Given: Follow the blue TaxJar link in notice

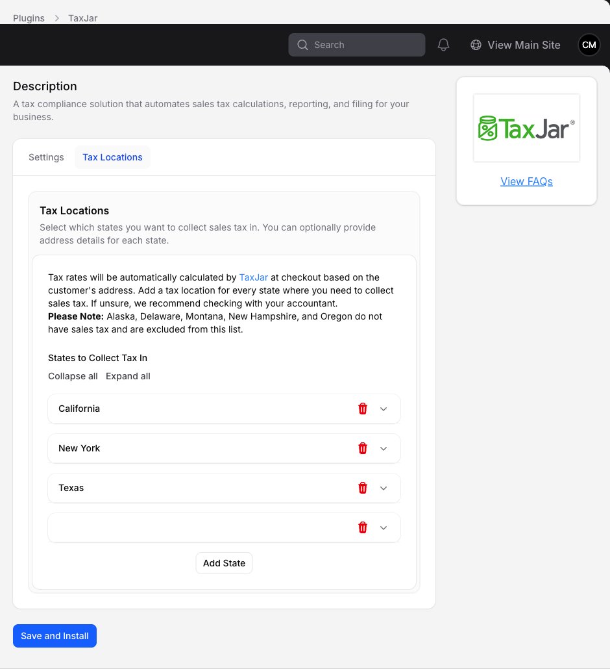Looking at the screenshot, I should [x=254, y=277].
